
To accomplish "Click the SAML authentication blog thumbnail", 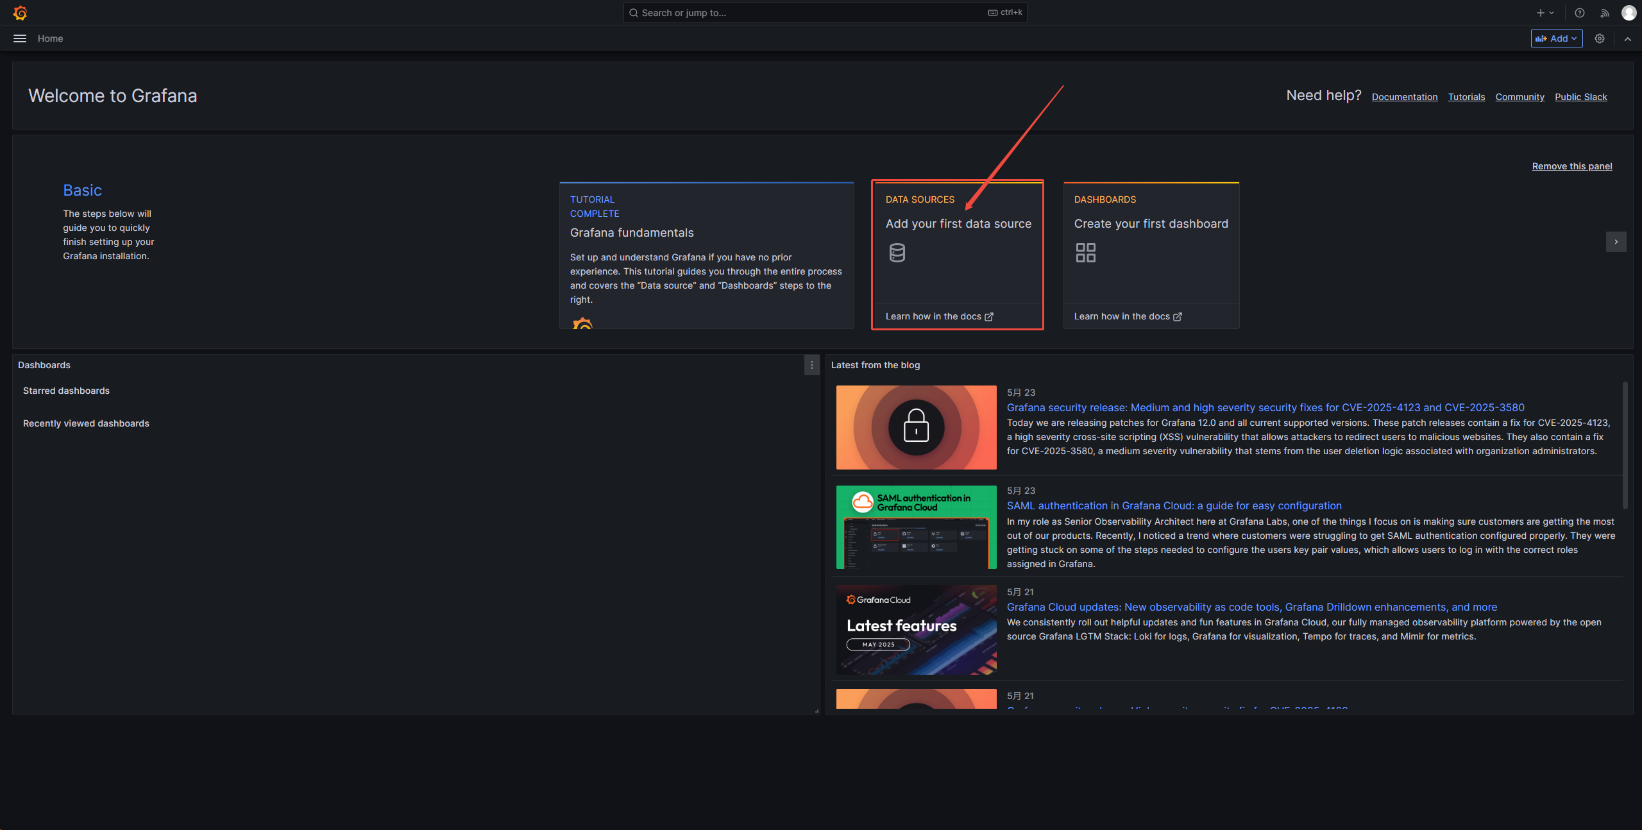I will (x=916, y=527).
